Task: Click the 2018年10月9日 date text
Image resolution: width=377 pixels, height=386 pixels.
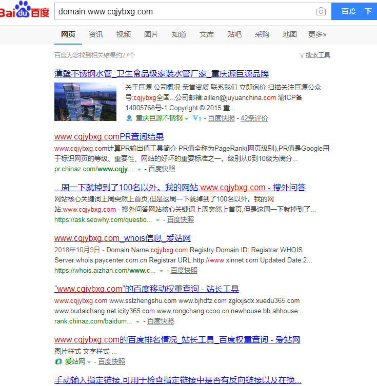Action: (77, 250)
